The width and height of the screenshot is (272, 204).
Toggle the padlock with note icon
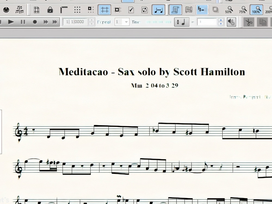pos(50,10)
